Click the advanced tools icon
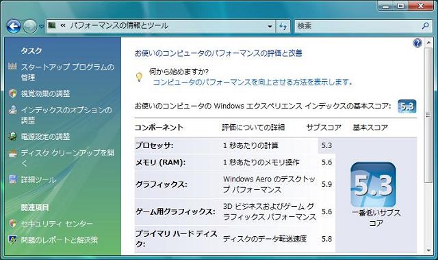Viewport: 438px width, 260px height. [x=12, y=179]
